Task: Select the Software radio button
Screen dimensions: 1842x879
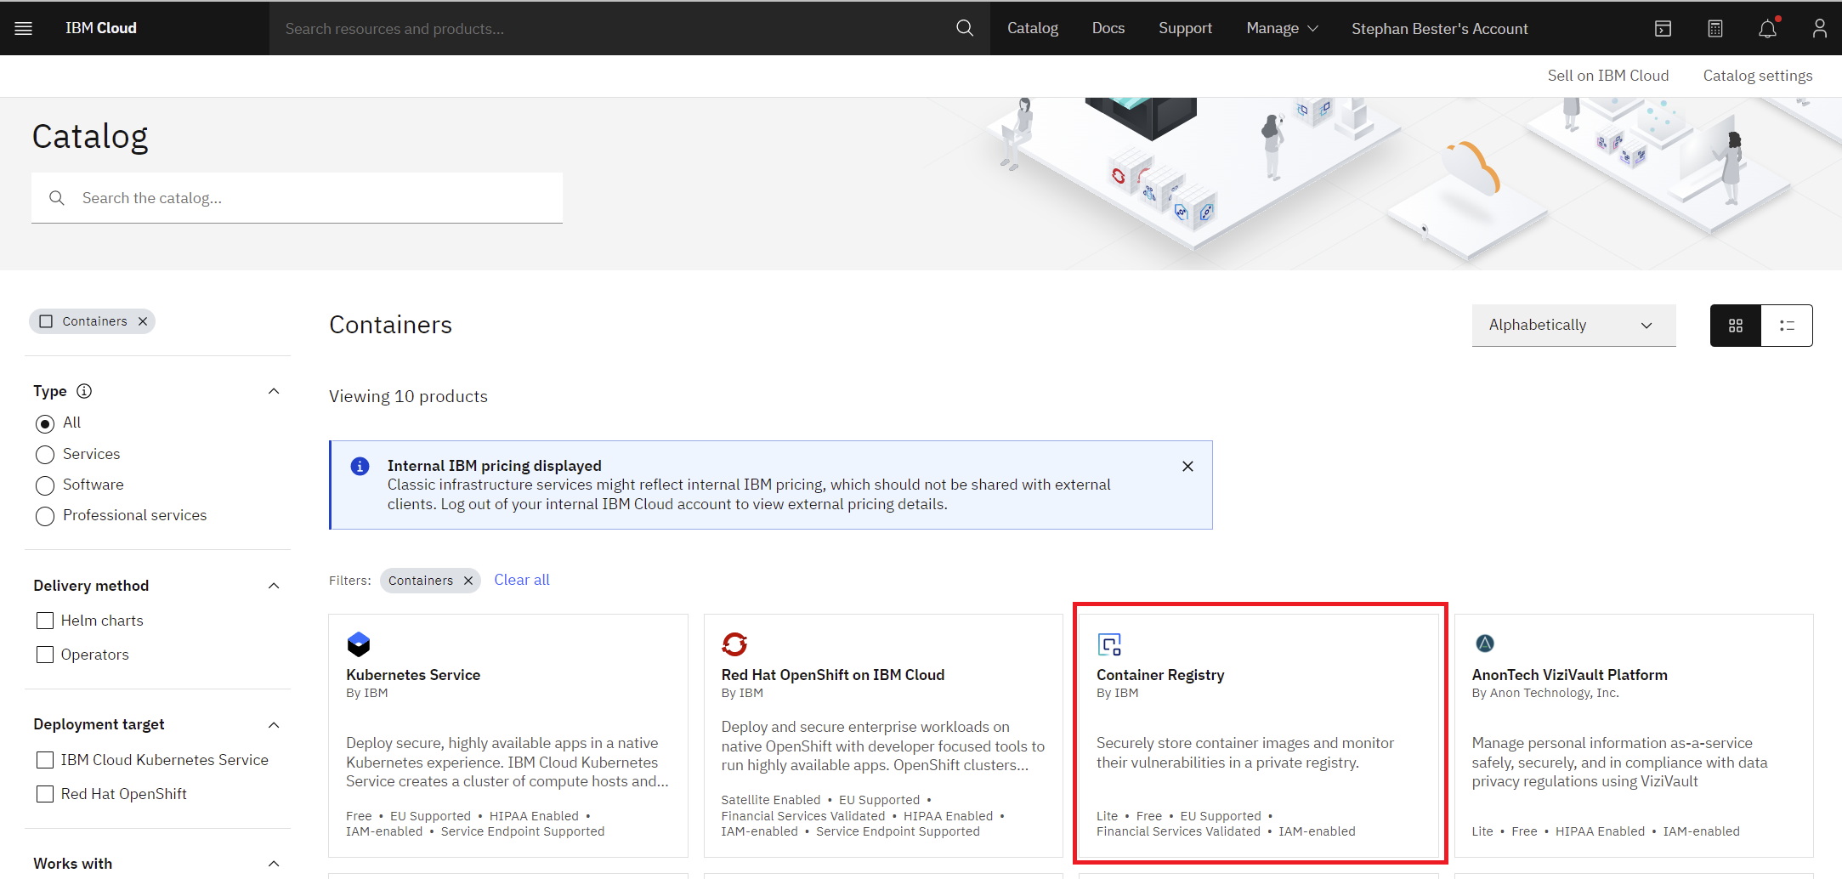Action: click(45, 485)
